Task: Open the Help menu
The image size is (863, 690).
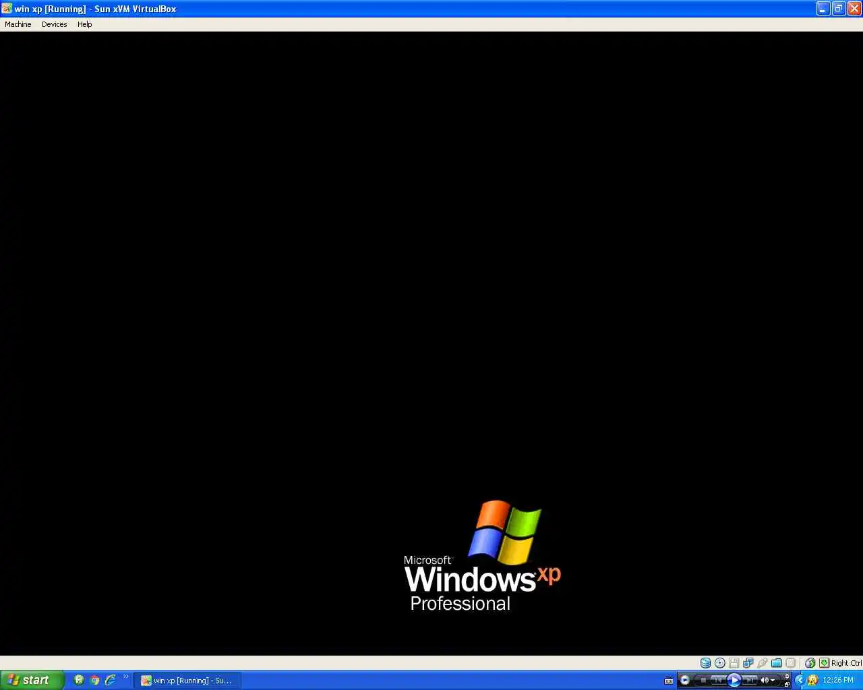Action: tap(84, 24)
